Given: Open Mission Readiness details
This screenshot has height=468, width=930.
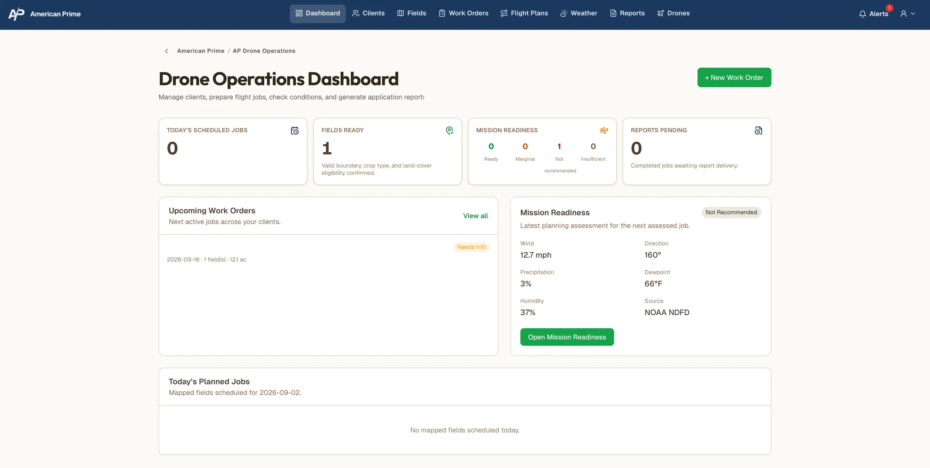Looking at the screenshot, I should click(567, 337).
